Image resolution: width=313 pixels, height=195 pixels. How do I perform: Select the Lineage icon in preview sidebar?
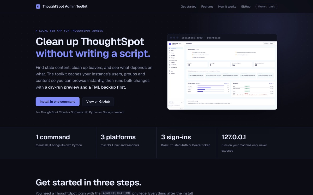[169, 58]
